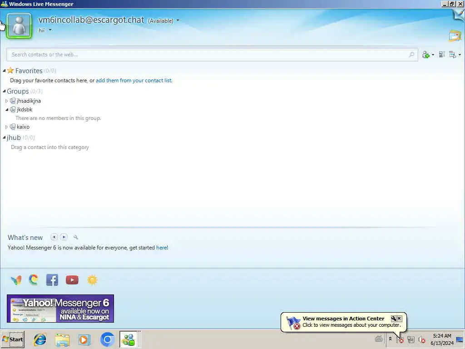Show next What's new item
The width and height of the screenshot is (465, 349).
tap(64, 237)
